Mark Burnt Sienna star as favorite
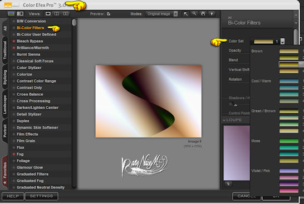This screenshot has height=204, width=304. 14,54
